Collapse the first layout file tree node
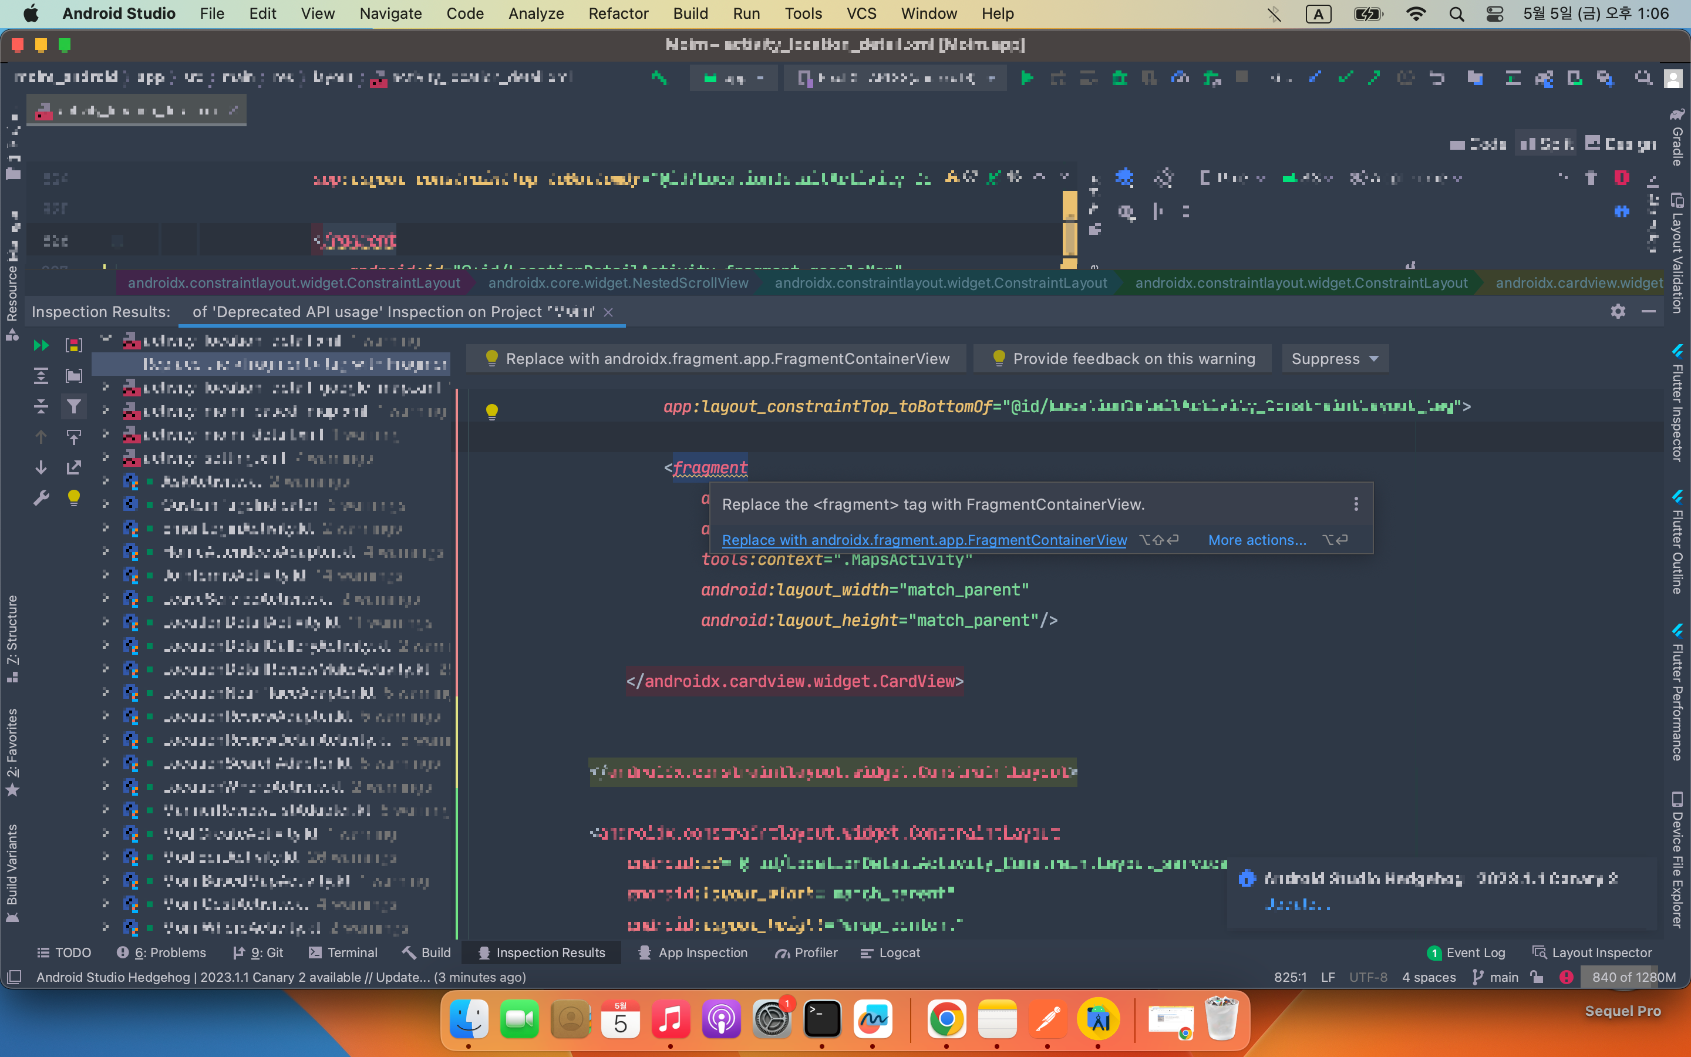The height and width of the screenshot is (1057, 1691). (106, 341)
